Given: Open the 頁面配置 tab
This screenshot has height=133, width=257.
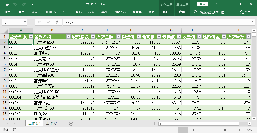Looking at the screenshot, I should tap(50, 12).
